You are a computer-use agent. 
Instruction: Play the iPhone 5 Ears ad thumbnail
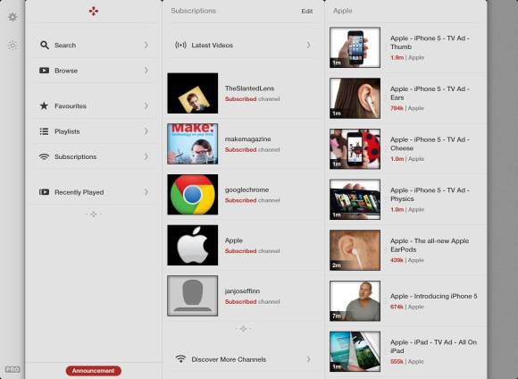tap(355, 98)
